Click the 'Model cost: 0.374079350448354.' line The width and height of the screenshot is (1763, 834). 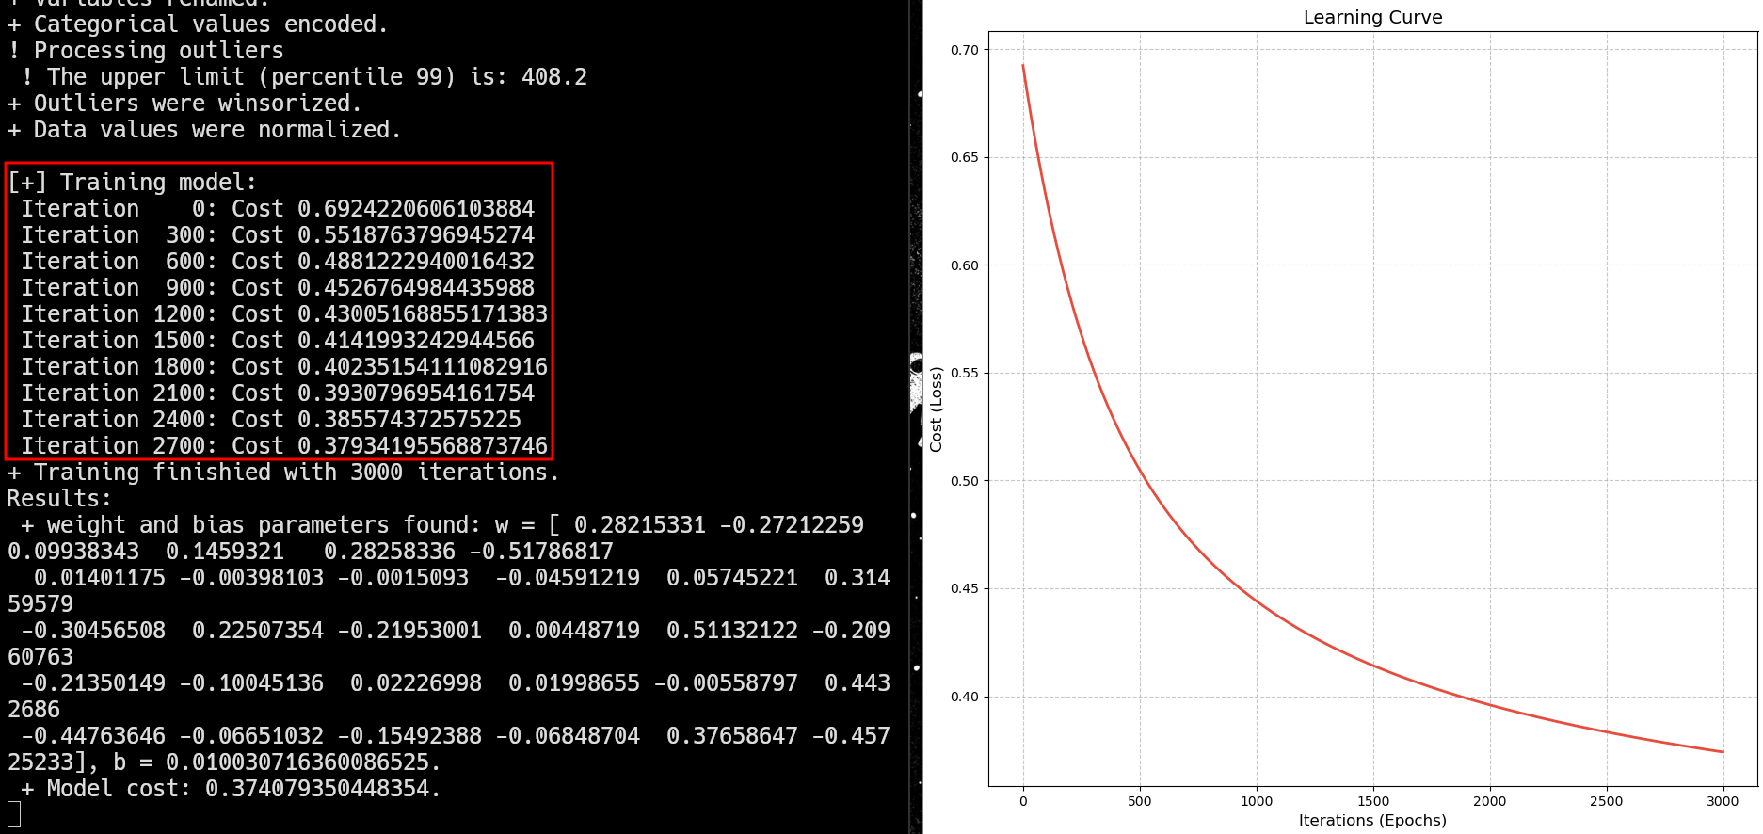tap(231, 789)
